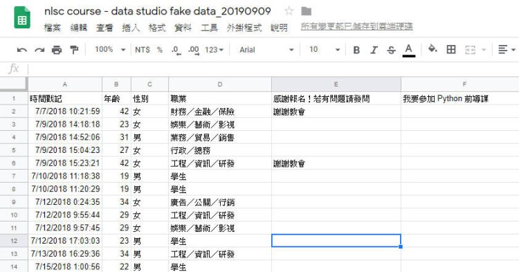Image resolution: width=519 pixels, height=272 pixels.
Task: Open the 檔案 menu
Action: point(53,28)
